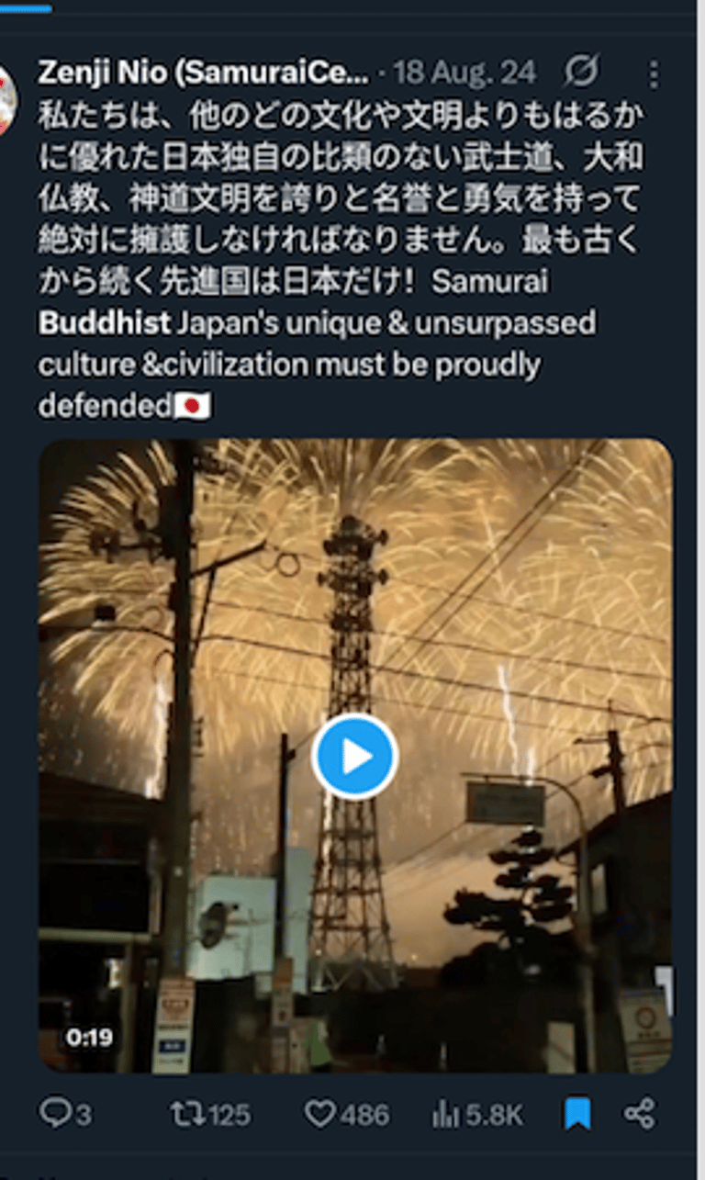Toggle the blue bookmark icon
The image size is (705, 1180).
(577, 1115)
